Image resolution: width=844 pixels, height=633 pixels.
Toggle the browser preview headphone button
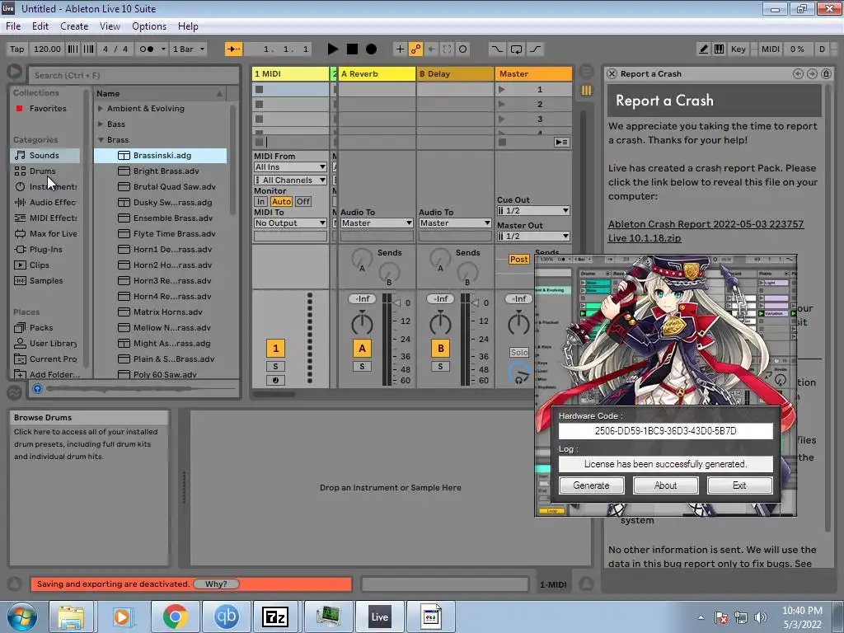tap(36, 388)
